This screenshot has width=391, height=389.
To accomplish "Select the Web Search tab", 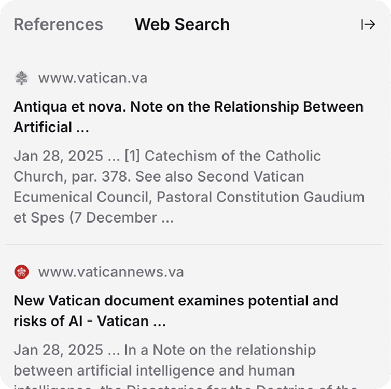I will click(x=182, y=24).
